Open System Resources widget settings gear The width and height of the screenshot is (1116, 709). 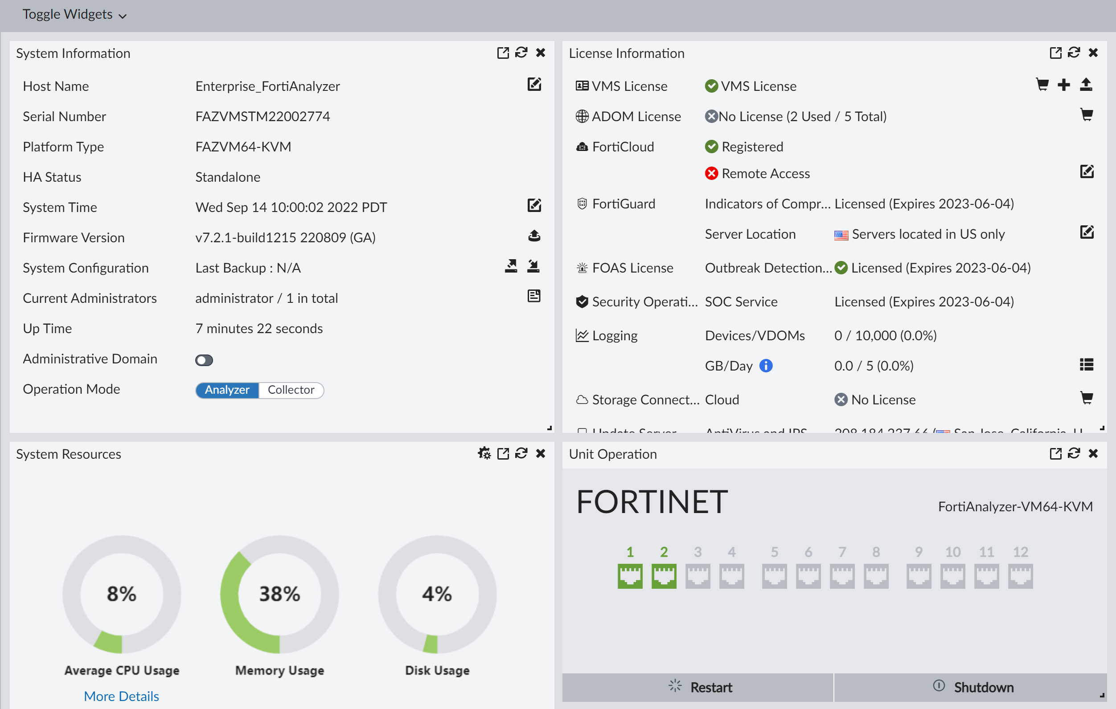tap(484, 453)
